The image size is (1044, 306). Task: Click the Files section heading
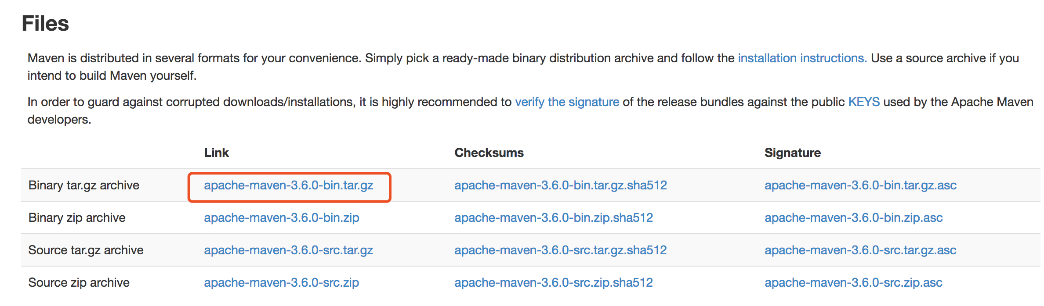45,23
